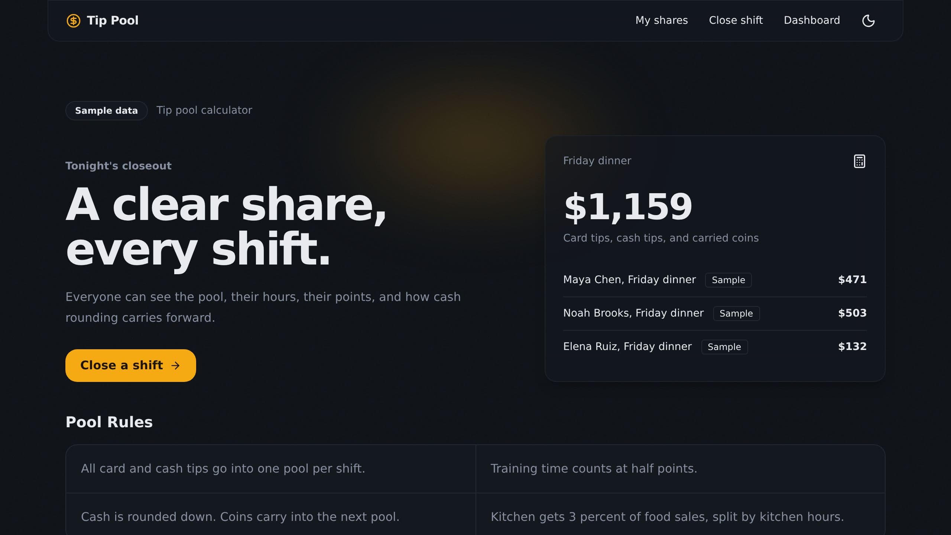Select the Elena Ruiz, Friday dinner row
The width and height of the screenshot is (951, 535).
(x=715, y=347)
